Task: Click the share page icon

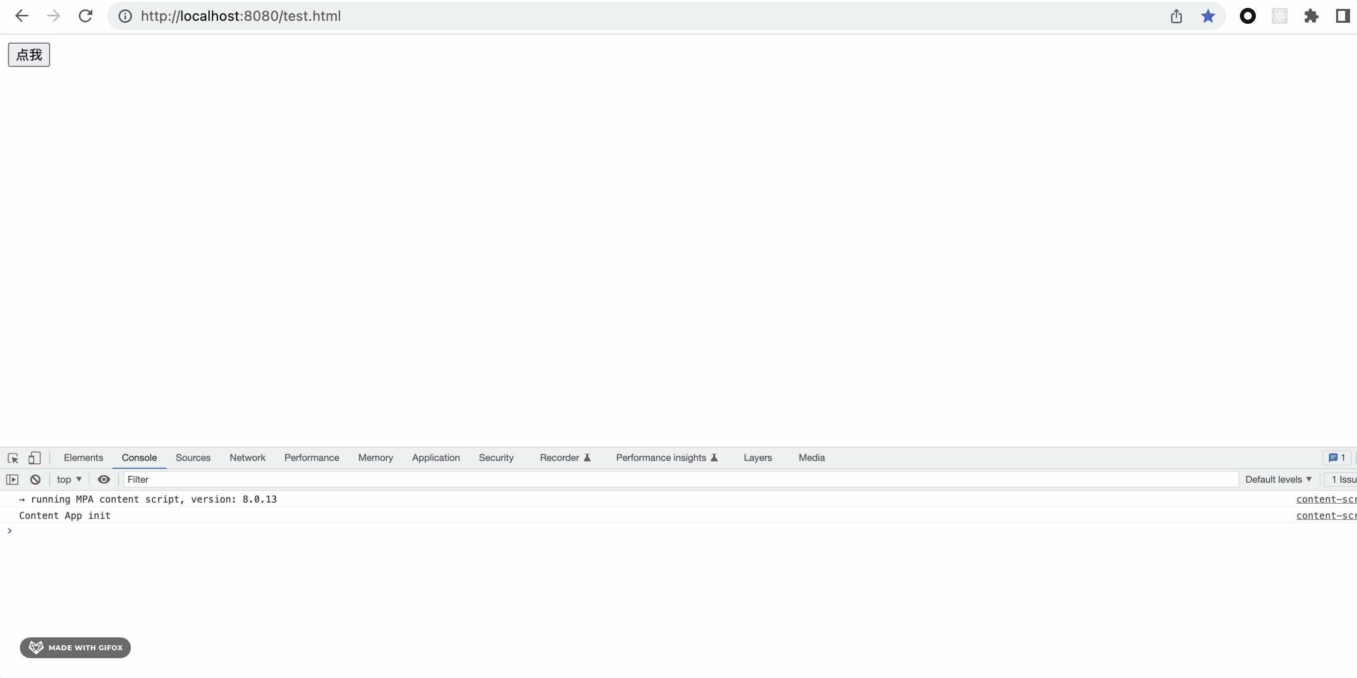Action: [x=1176, y=16]
